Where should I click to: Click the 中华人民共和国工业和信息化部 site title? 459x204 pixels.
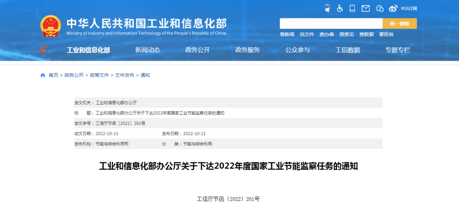146,23
